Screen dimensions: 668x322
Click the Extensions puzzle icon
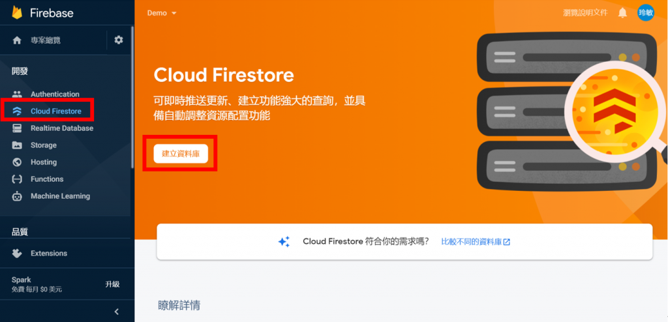(x=17, y=254)
